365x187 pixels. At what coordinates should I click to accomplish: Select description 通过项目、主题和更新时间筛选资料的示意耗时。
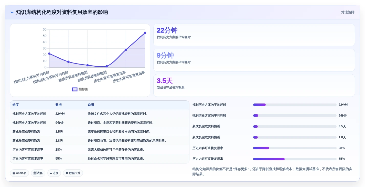click(122, 123)
